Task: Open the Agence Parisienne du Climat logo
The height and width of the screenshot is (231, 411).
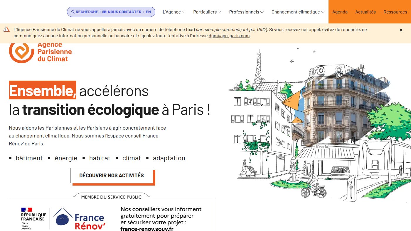Action: point(41,53)
